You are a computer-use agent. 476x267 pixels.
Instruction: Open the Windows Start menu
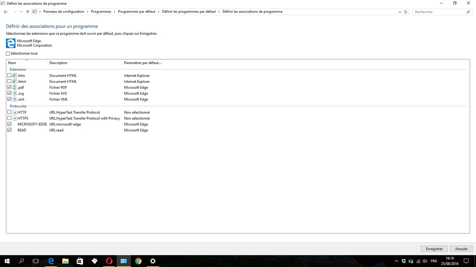point(7,261)
